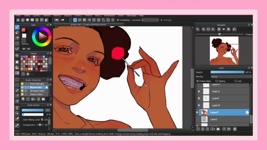Select the Text tool marked T
The height and width of the screenshot is (150, 267).
pos(17,108)
